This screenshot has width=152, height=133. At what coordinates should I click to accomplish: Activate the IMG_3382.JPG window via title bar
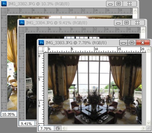pyautogui.click(x=39, y=4)
